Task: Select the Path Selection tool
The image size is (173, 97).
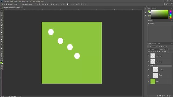Action: pyautogui.click(x=2, y=49)
